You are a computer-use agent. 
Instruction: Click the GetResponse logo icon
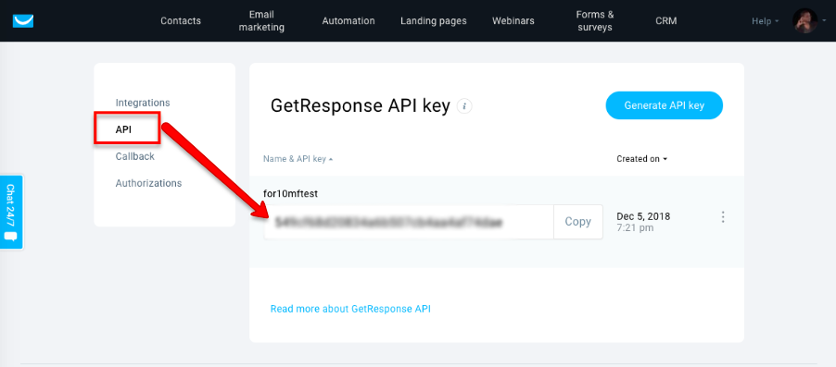[x=23, y=20]
